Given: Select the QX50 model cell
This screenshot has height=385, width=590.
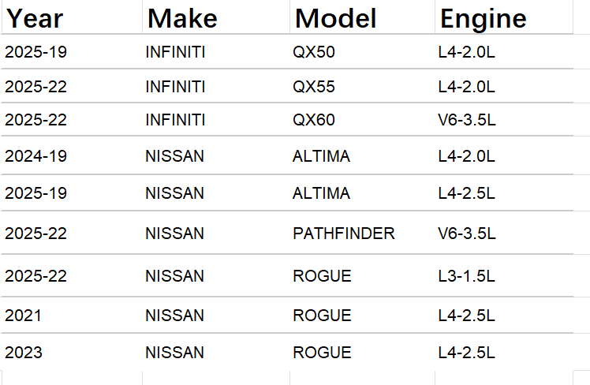Looking at the screenshot, I should click(313, 53).
